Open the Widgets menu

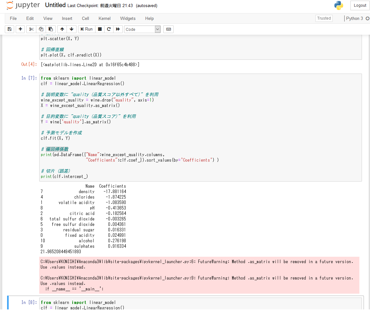[128, 18]
